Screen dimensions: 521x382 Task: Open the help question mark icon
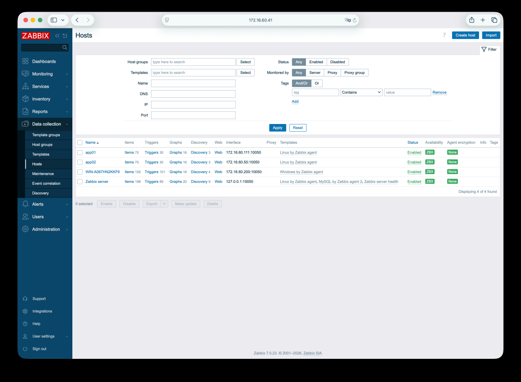[444, 35]
